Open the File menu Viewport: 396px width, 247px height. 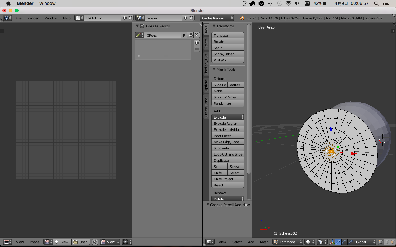tap(19, 18)
